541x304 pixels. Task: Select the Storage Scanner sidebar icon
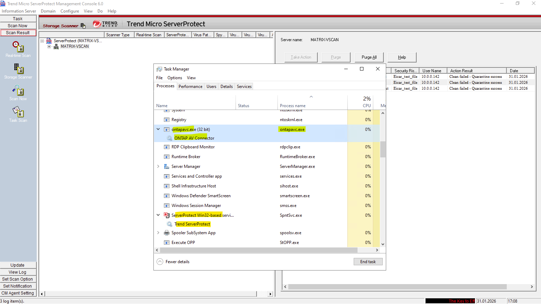[18, 69]
